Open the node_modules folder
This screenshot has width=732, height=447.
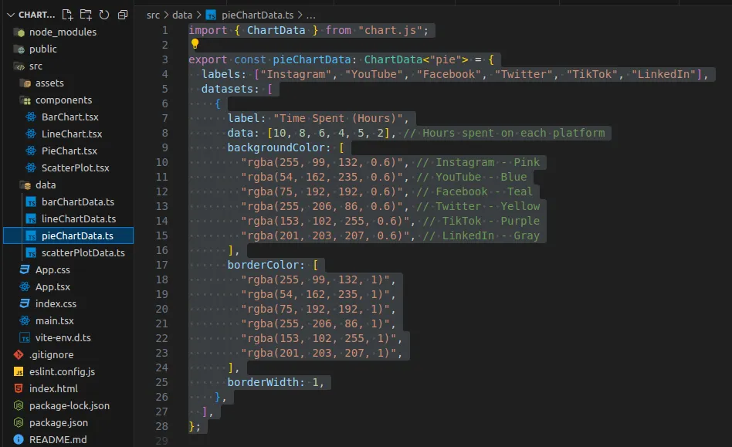pyautogui.click(x=63, y=32)
